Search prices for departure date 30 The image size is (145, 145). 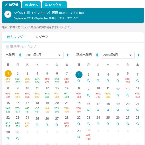click(x=18, y=139)
